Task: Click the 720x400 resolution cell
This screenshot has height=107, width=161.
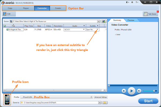Action: click(57, 29)
